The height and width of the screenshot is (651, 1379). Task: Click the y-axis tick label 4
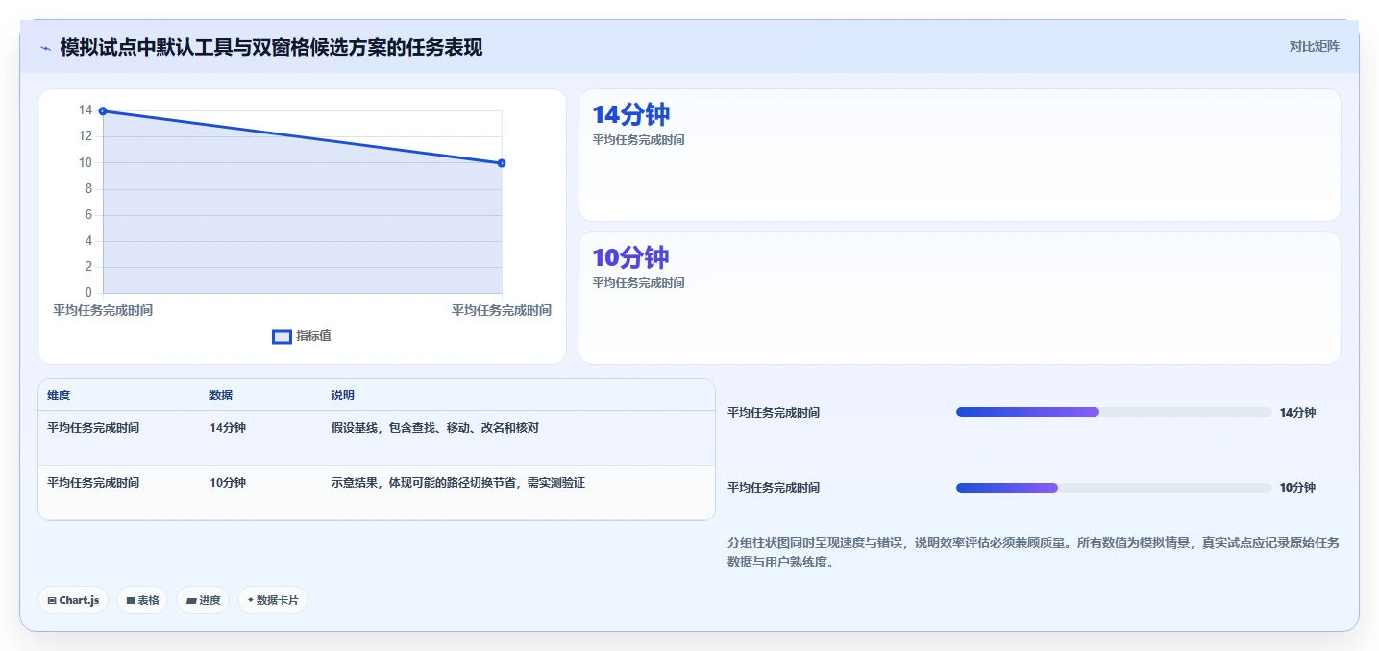click(89, 241)
